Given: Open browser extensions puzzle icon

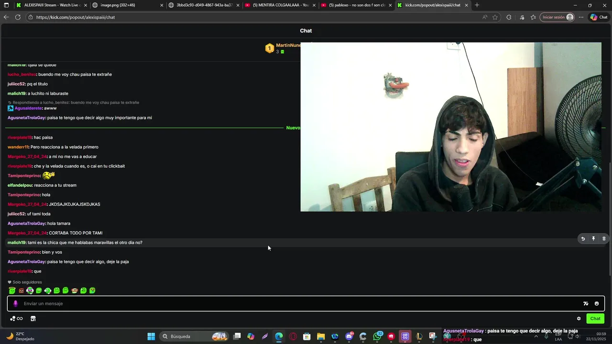Looking at the screenshot, I should 509,17.
